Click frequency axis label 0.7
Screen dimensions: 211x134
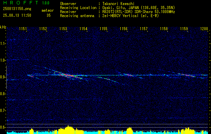pos(3,111)
